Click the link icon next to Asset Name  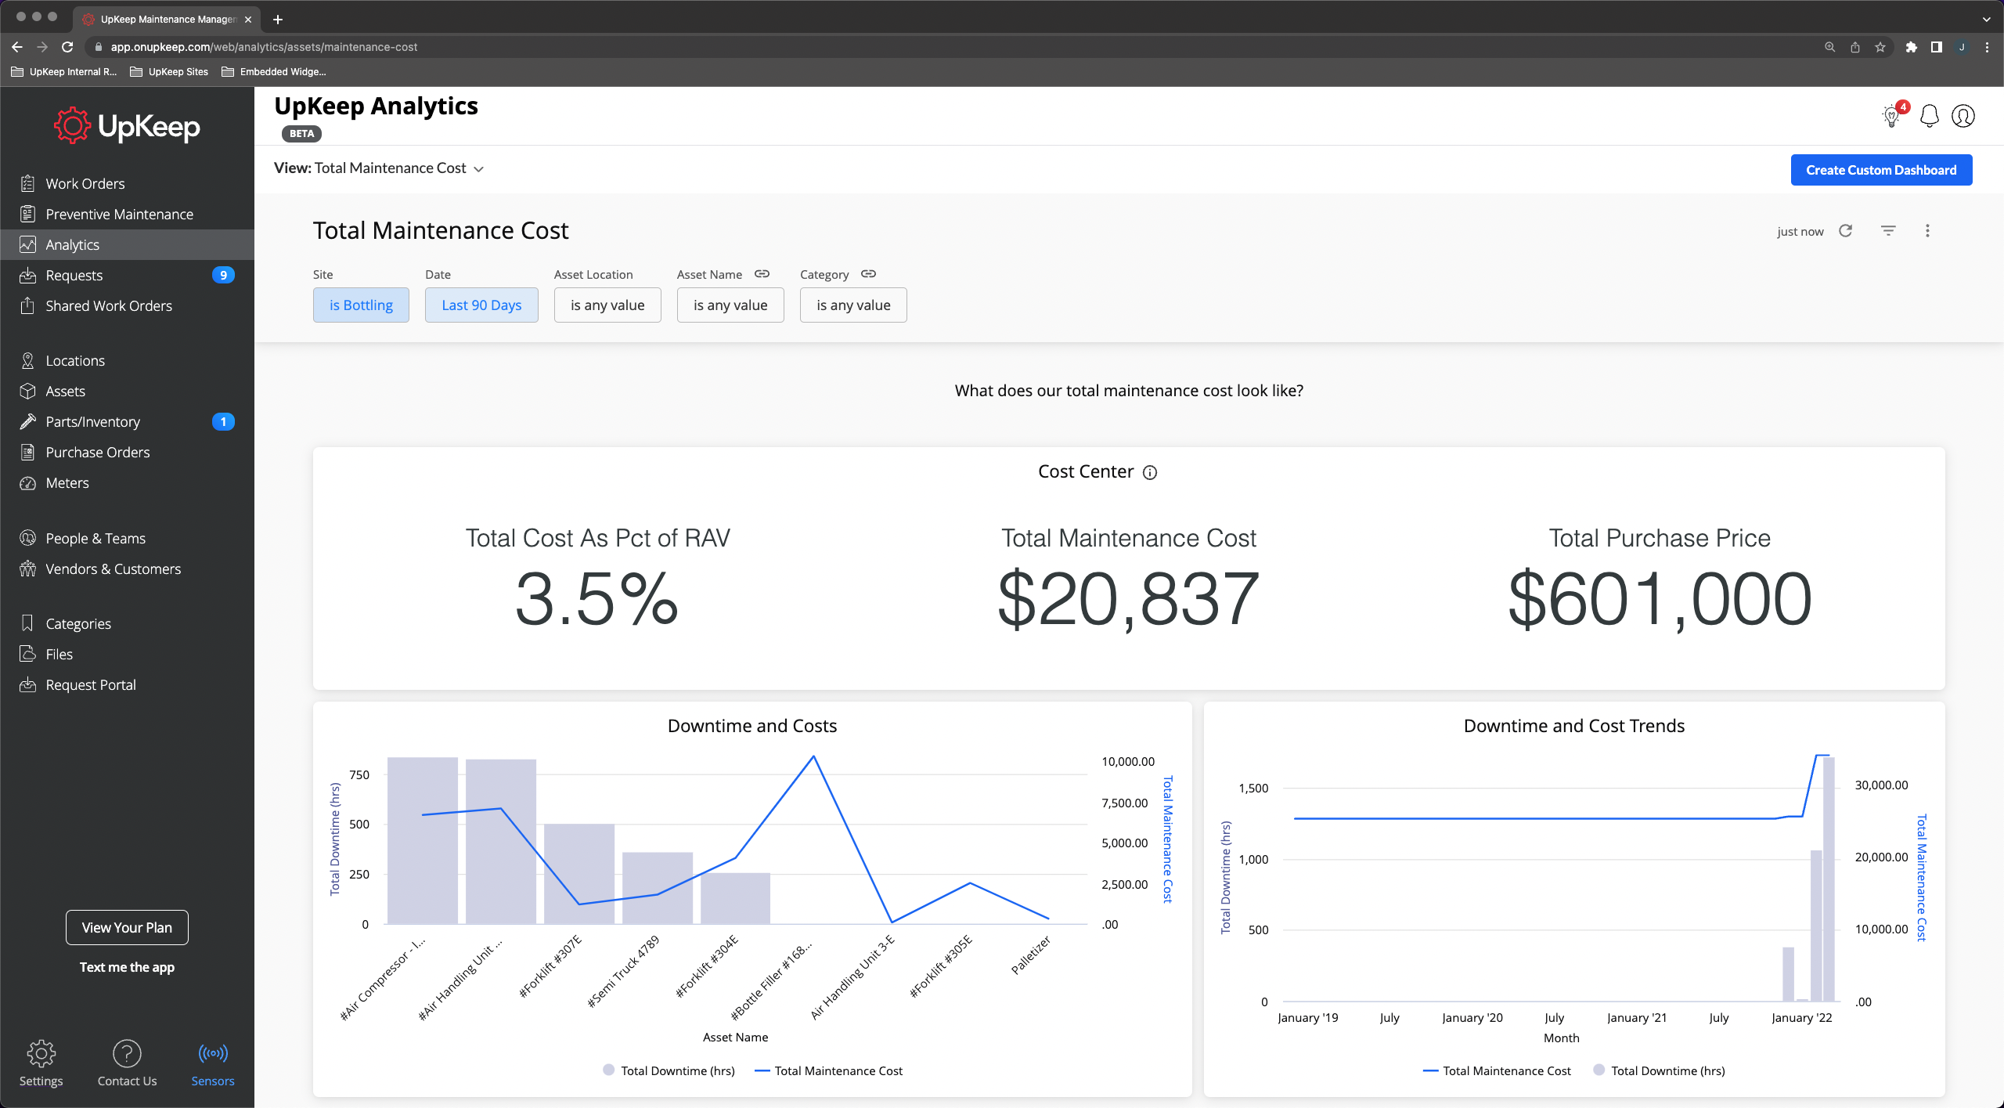(x=762, y=273)
